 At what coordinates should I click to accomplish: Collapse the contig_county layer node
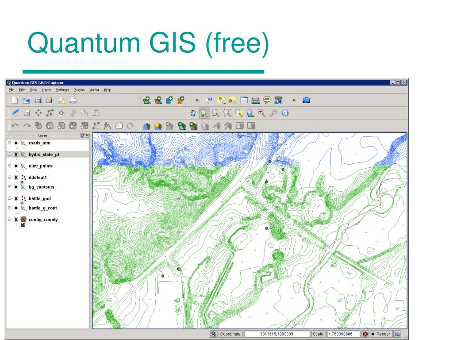point(10,220)
